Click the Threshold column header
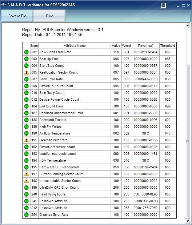Viewport: 192px width, 225px height. coord(168,46)
